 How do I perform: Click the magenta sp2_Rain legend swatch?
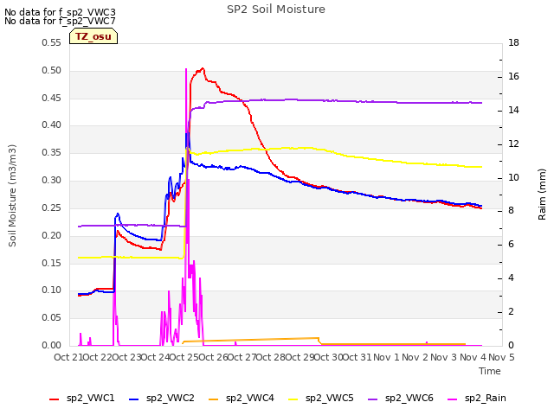[x=452, y=399]
